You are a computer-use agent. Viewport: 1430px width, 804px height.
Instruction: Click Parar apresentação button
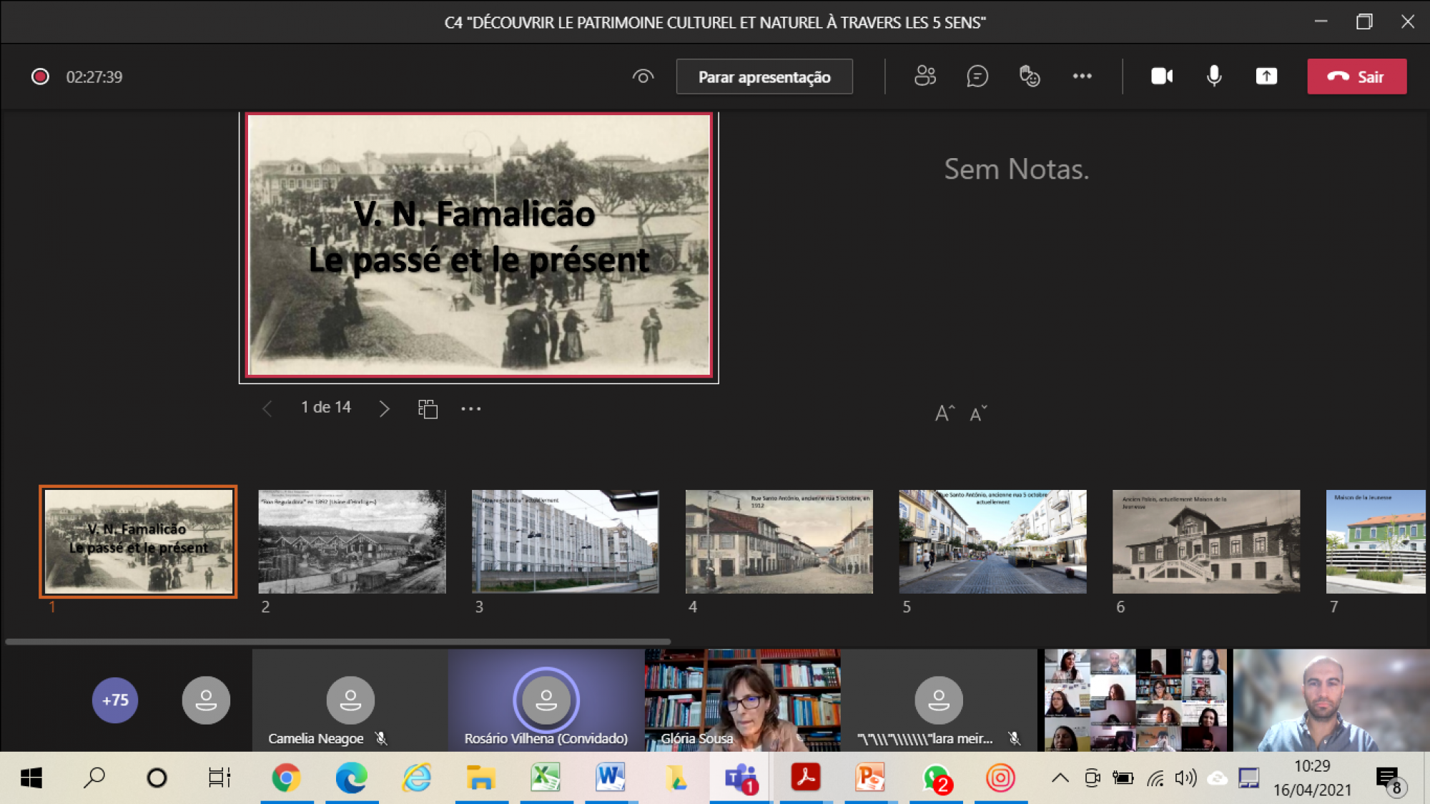click(x=764, y=77)
